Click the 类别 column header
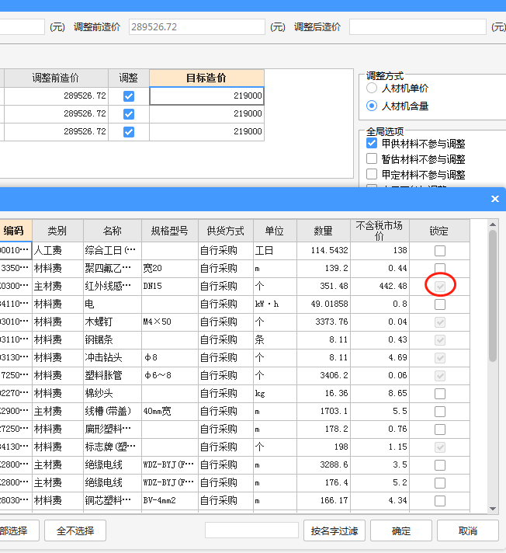The image size is (506, 553). tap(57, 231)
